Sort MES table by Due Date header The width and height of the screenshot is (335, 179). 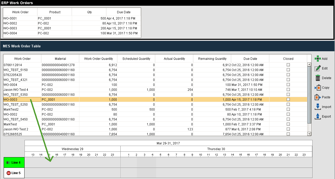click(250, 59)
